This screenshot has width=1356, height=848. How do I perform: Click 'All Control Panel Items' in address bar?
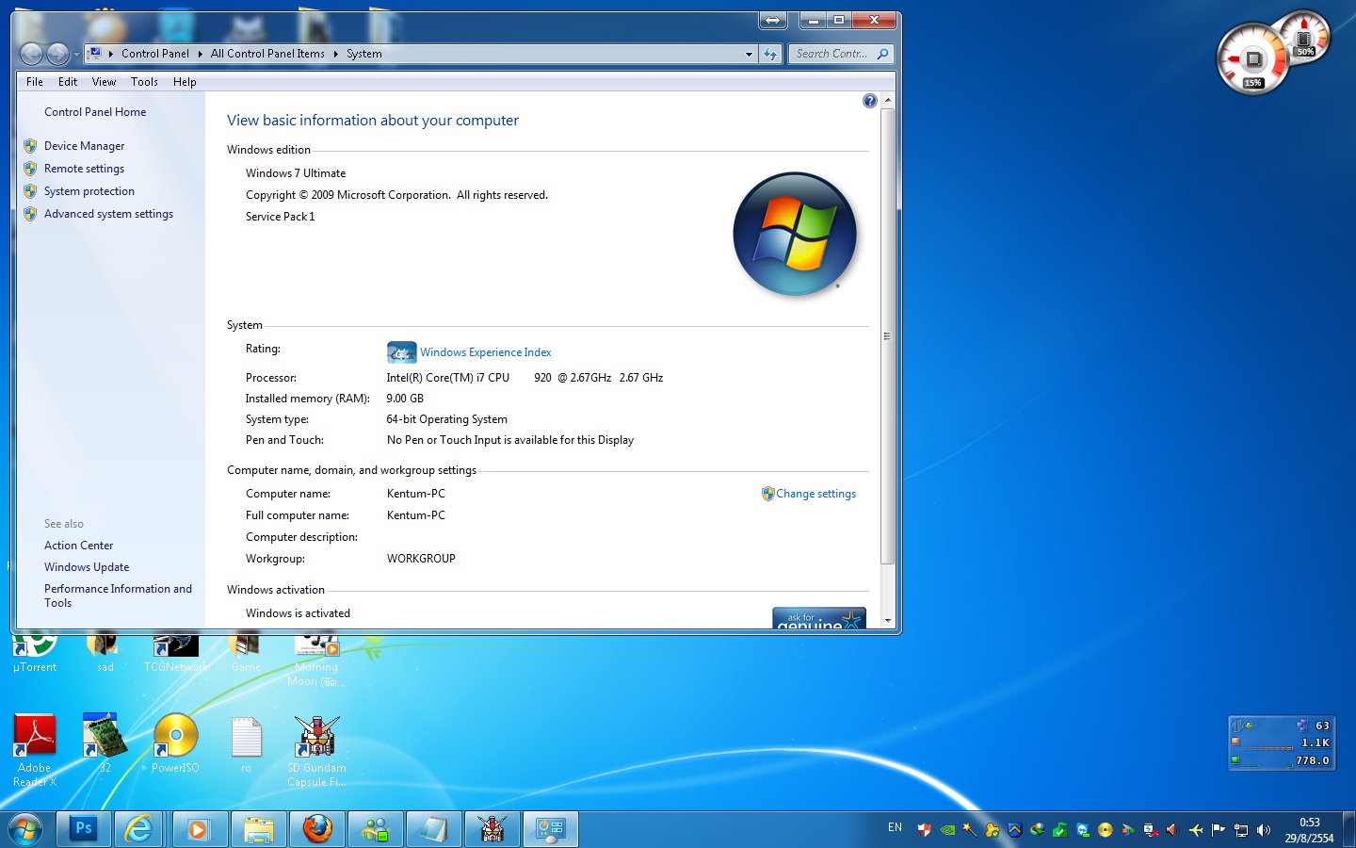pyautogui.click(x=267, y=54)
